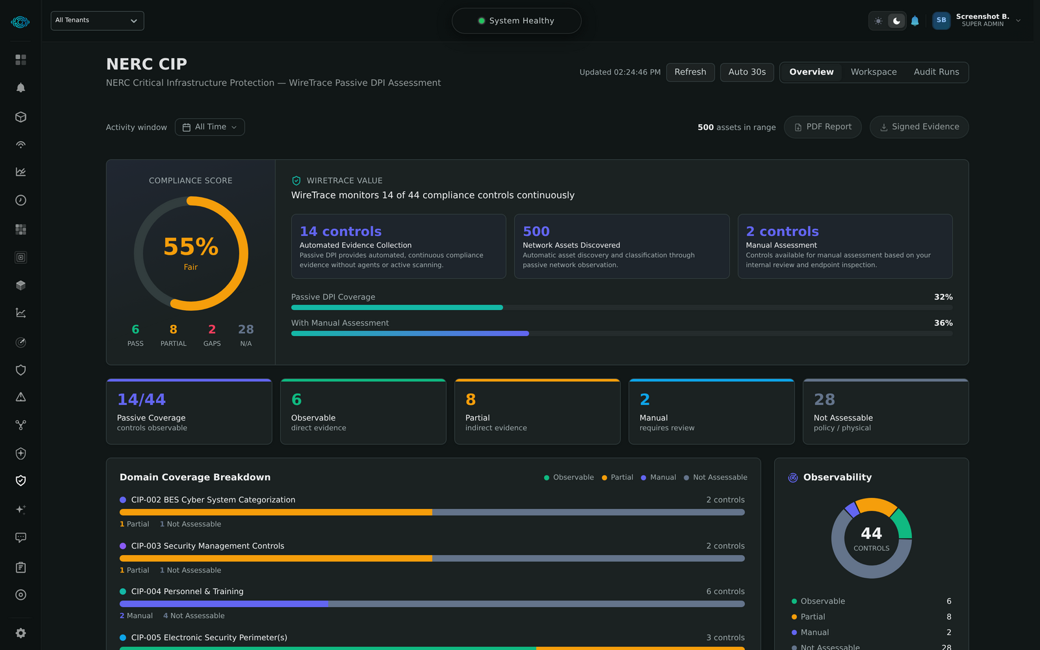Image resolution: width=1040 pixels, height=650 pixels.
Task: Open settings gear at sidebar bottom
Action: point(21,633)
